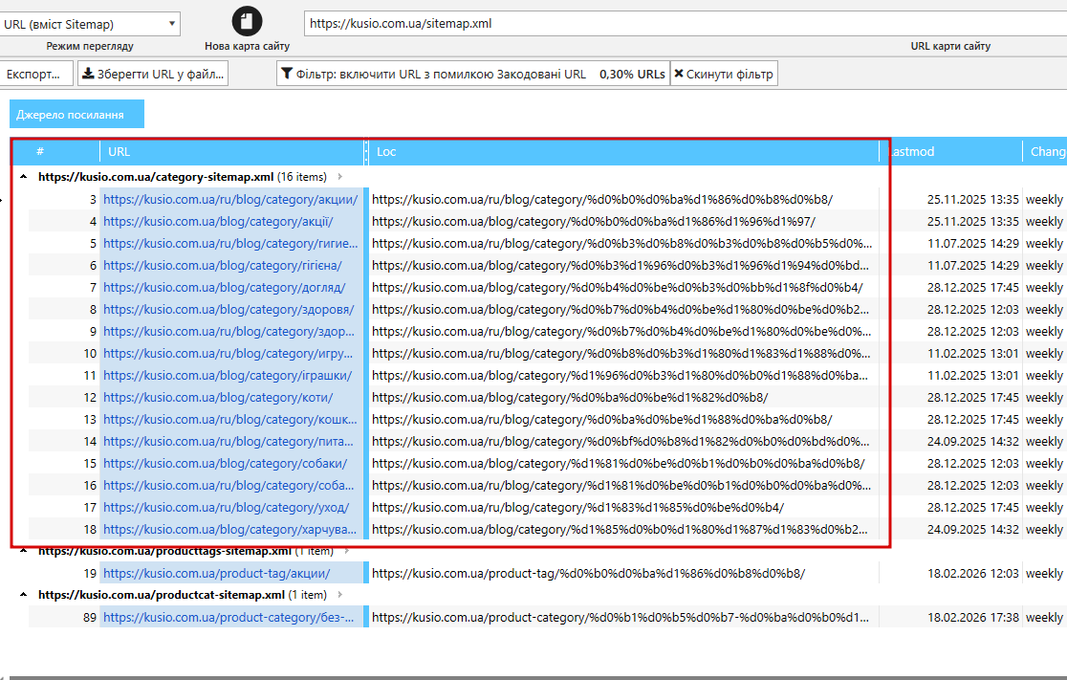Collapse the producttags-sitemap.xml group
Screen dimensions: 1067x680
(24, 551)
